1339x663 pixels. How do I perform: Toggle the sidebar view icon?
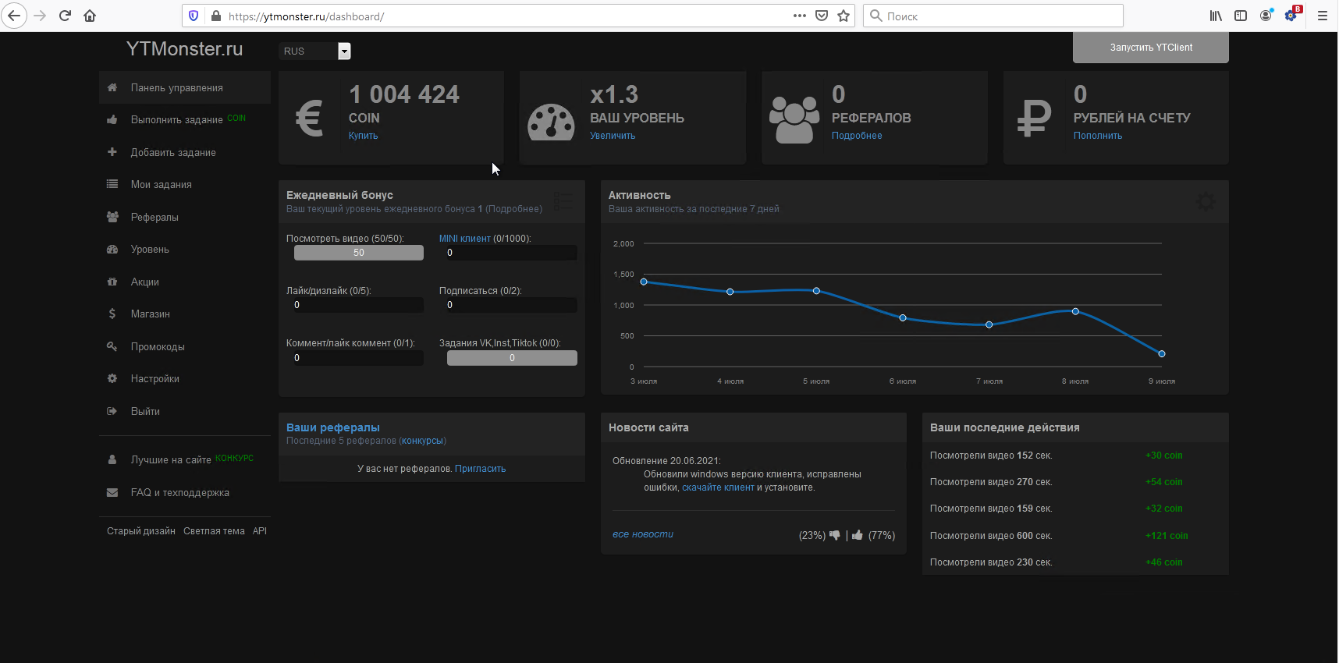(x=1241, y=16)
